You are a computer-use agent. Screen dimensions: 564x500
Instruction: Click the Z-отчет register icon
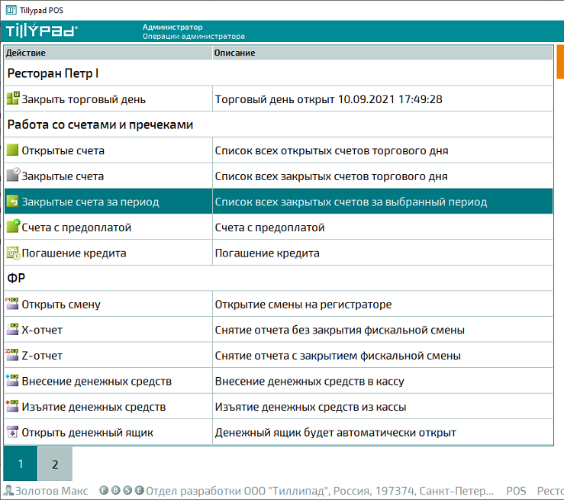click(12, 355)
